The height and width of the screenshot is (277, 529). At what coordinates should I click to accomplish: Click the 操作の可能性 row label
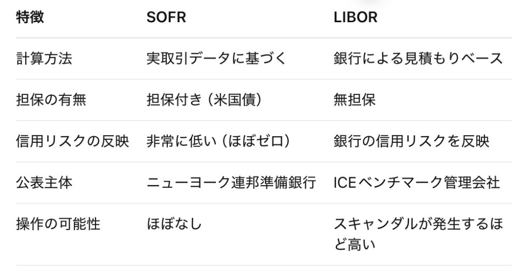[58, 223]
